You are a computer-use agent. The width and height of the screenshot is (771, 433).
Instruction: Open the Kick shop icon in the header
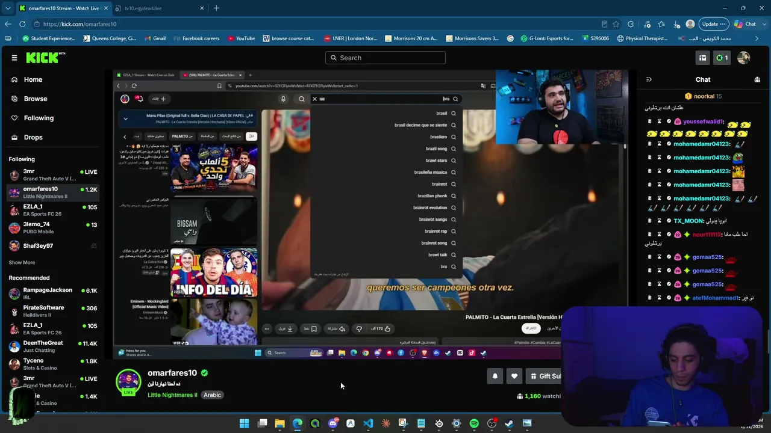click(702, 58)
